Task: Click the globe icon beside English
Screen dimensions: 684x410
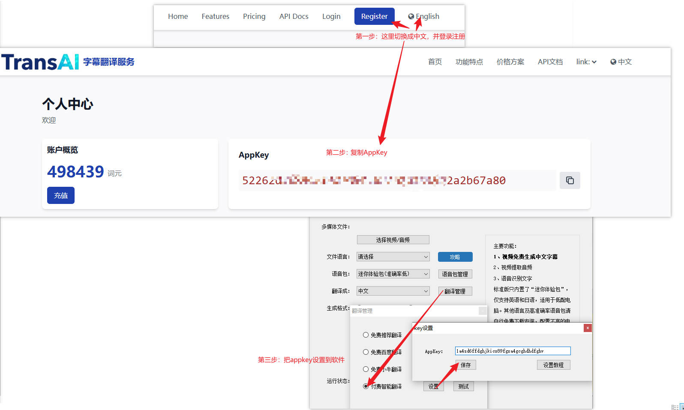Action: click(x=411, y=16)
